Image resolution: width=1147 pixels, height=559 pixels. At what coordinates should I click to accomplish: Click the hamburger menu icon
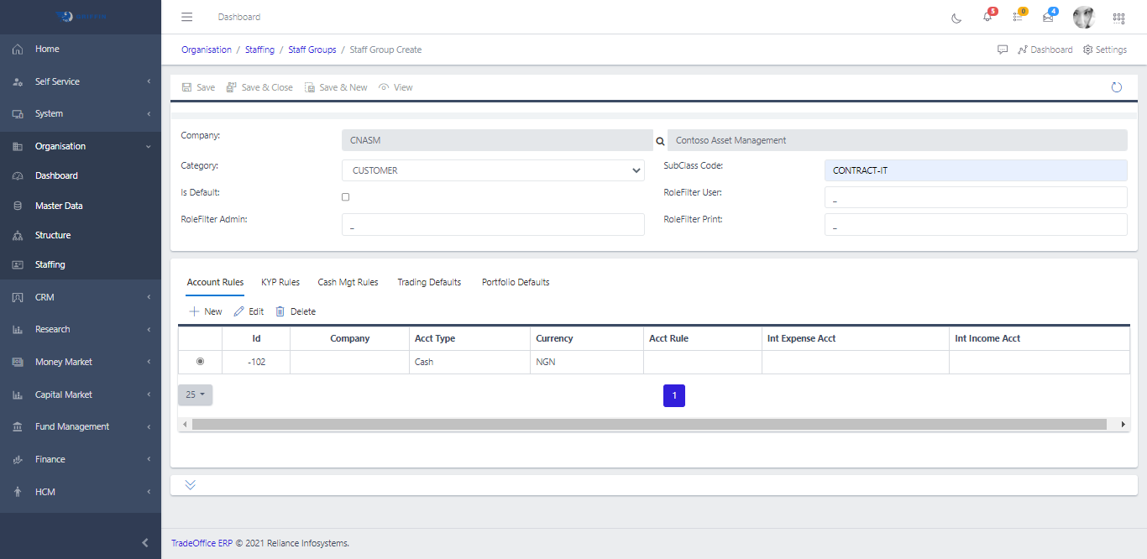pos(187,17)
